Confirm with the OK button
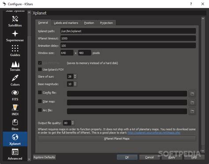This screenshot has width=209, height=164. [127, 157]
